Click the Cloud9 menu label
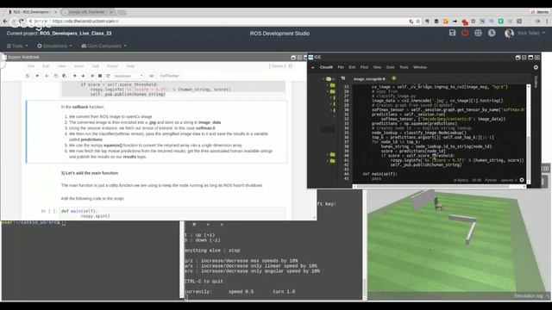This screenshot has height=310, width=552. click(x=326, y=67)
